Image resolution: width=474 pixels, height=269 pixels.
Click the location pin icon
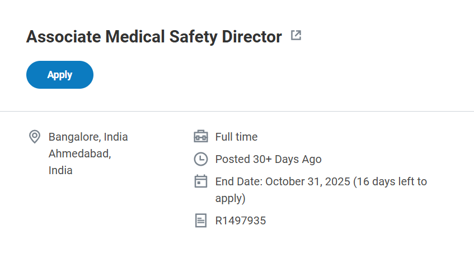pos(35,137)
